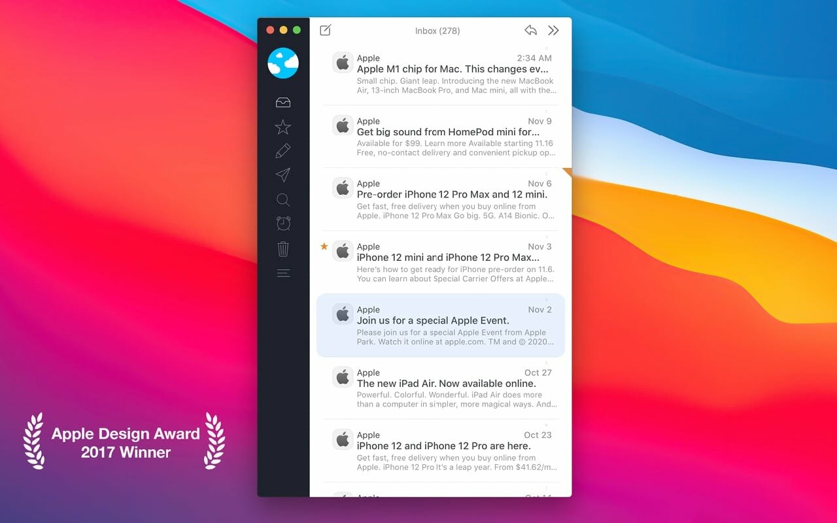Go to Inbox in sidebar
Screen dimensions: 837x523
(283, 103)
